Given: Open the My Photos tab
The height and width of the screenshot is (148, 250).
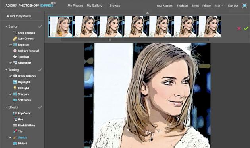Looking at the screenshot, I should pos(75,6).
